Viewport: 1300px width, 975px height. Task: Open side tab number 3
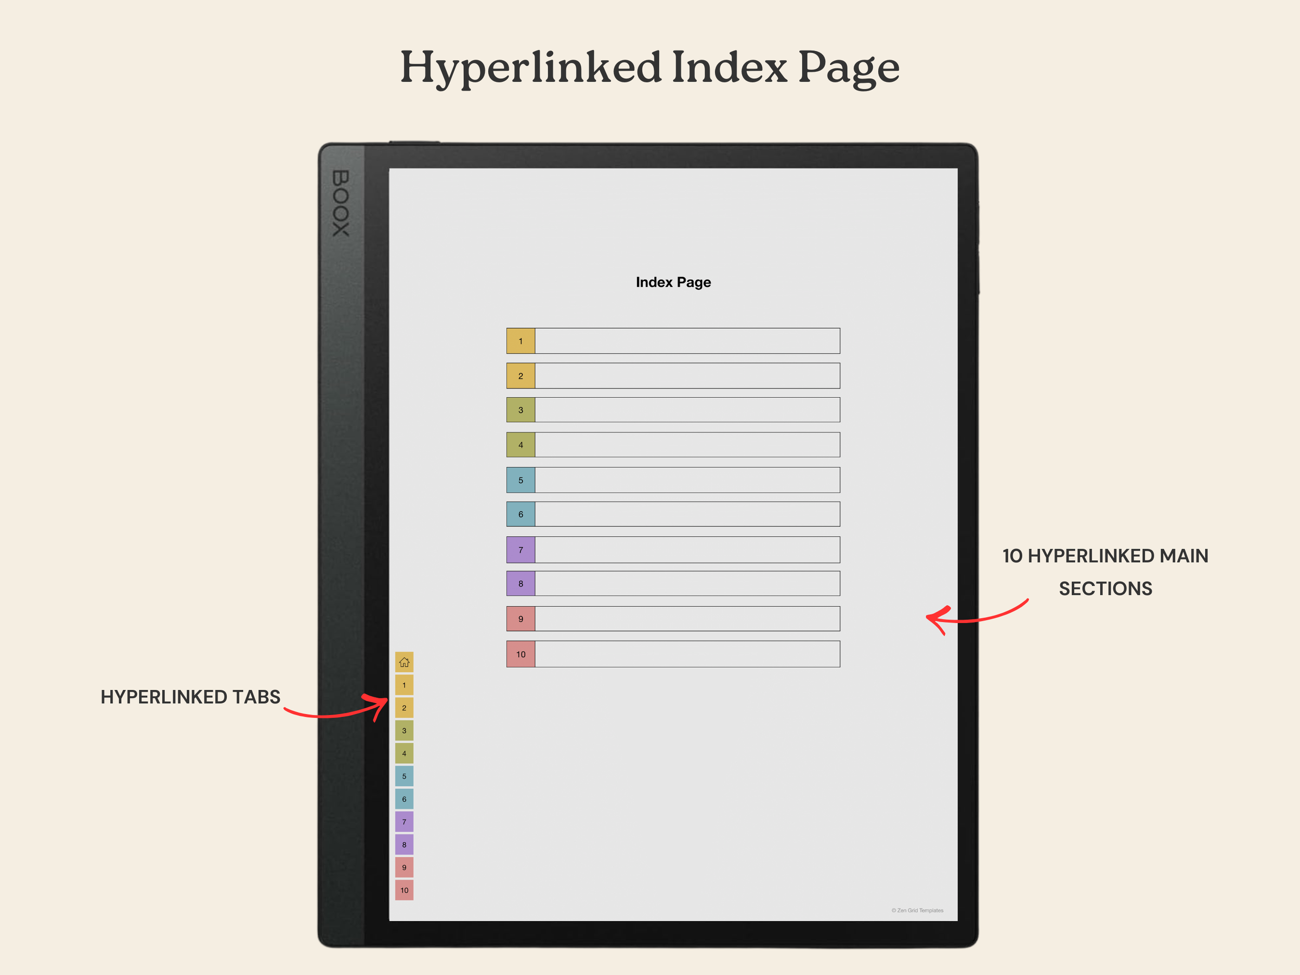pos(404,731)
